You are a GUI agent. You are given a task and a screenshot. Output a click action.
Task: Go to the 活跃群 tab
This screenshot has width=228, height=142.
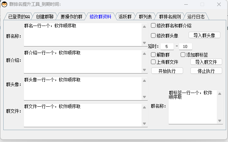coord(125,17)
